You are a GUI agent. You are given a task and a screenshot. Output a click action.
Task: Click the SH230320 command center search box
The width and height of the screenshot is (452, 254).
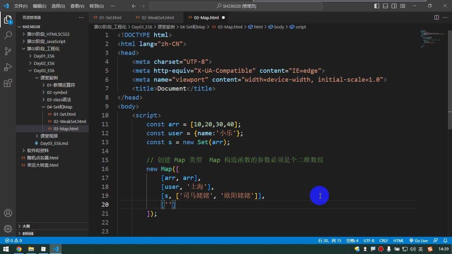pyautogui.click(x=236, y=6)
